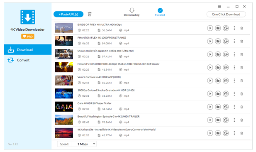Open folder for Helium Fire 8K video

click(x=218, y=68)
